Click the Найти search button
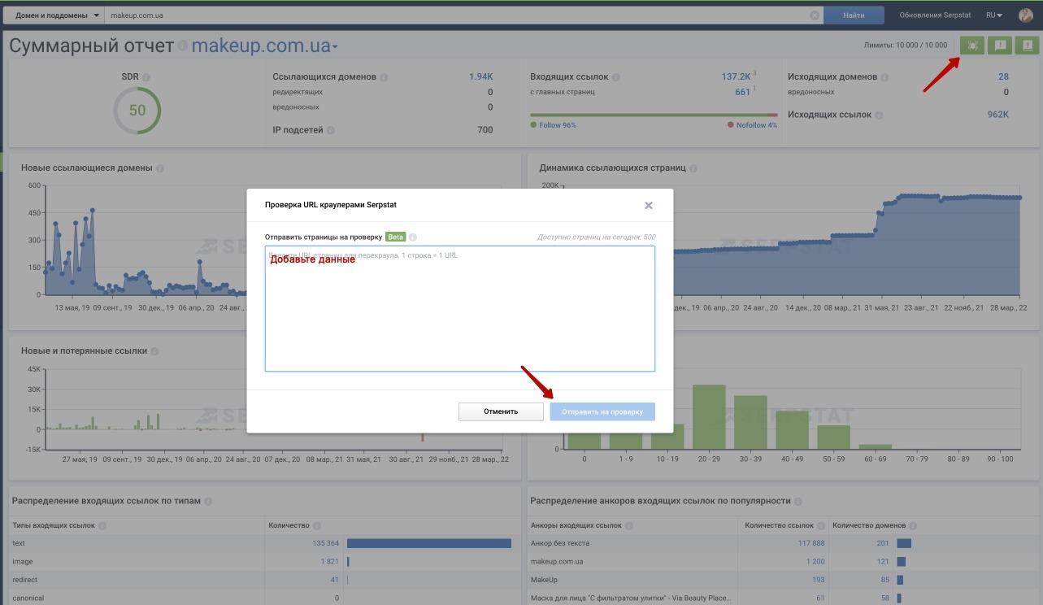1043x605 pixels. (854, 15)
